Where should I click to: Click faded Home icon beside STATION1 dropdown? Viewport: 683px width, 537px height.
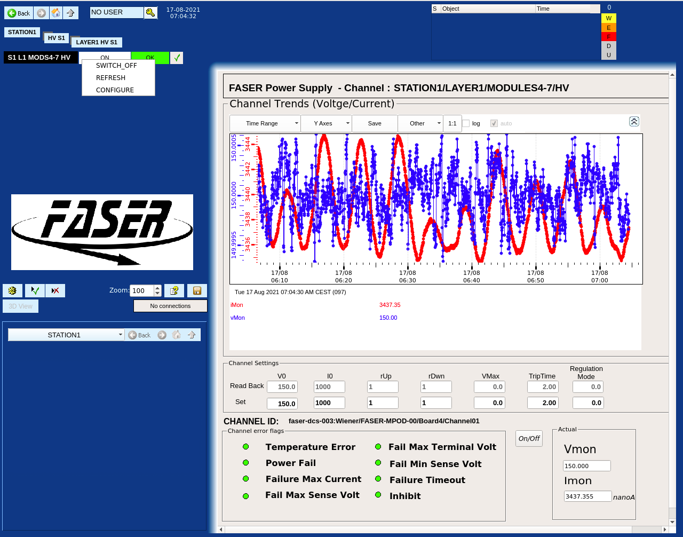click(177, 335)
